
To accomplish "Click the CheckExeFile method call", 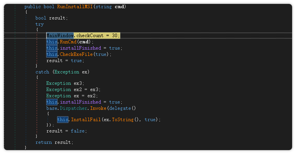I will tap(76, 54).
